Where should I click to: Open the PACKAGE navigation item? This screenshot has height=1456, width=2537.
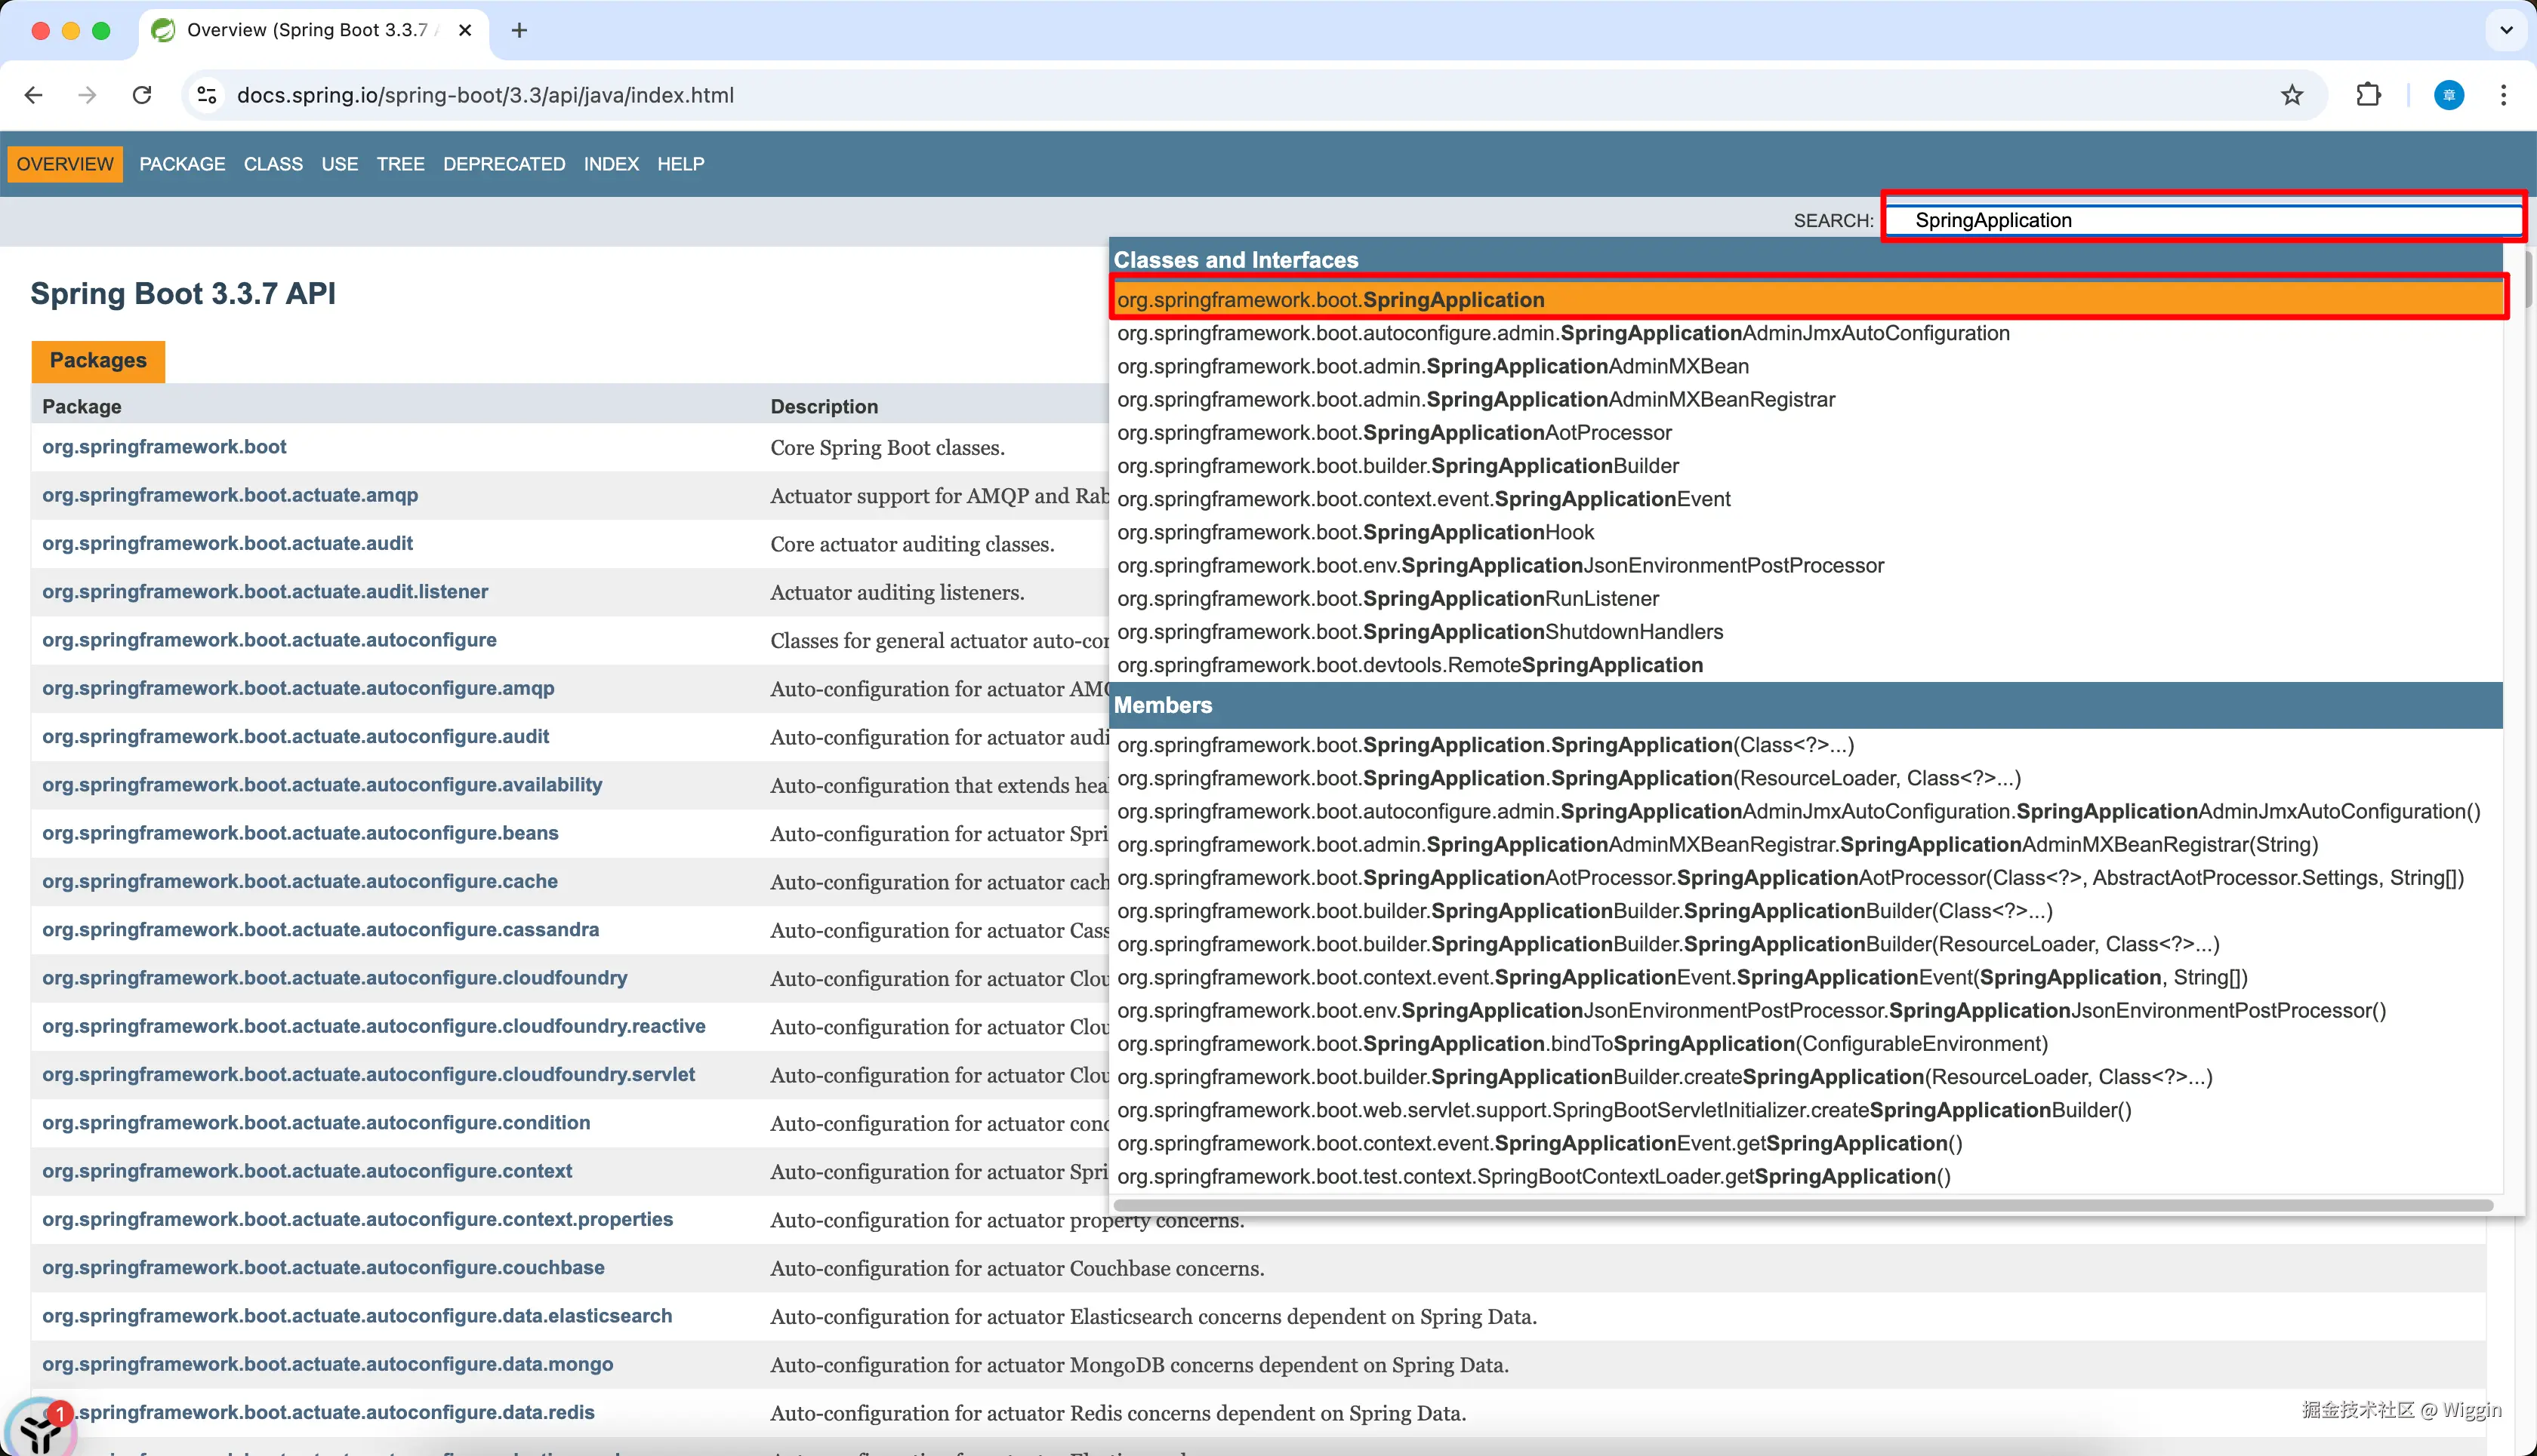(x=182, y=164)
